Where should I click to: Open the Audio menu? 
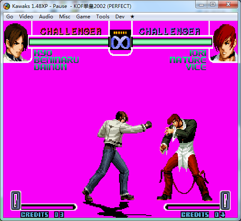pos(46,17)
